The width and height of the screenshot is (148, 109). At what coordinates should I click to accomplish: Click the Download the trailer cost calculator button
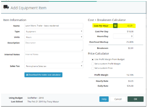click(43, 75)
